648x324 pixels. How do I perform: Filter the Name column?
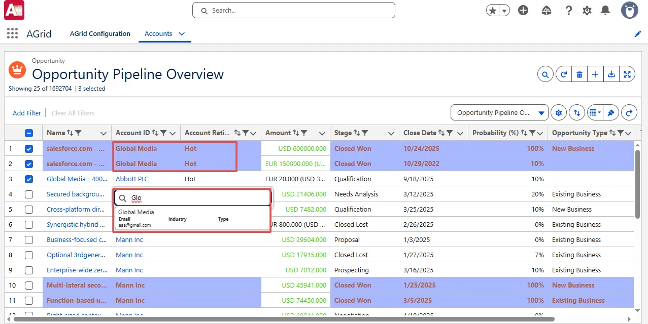tap(78, 133)
